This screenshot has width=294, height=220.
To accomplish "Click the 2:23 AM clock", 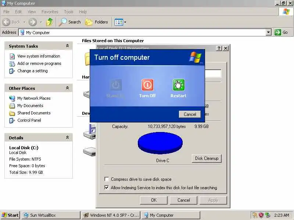I will click(282, 215).
